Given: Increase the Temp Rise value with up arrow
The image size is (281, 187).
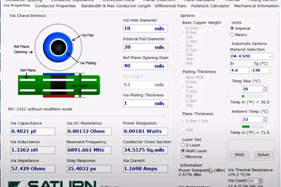Looking at the screenshot, I should pos(266,87).
